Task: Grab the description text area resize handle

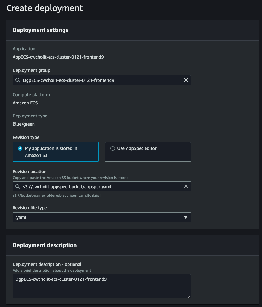Action: [x=189, y=296]
